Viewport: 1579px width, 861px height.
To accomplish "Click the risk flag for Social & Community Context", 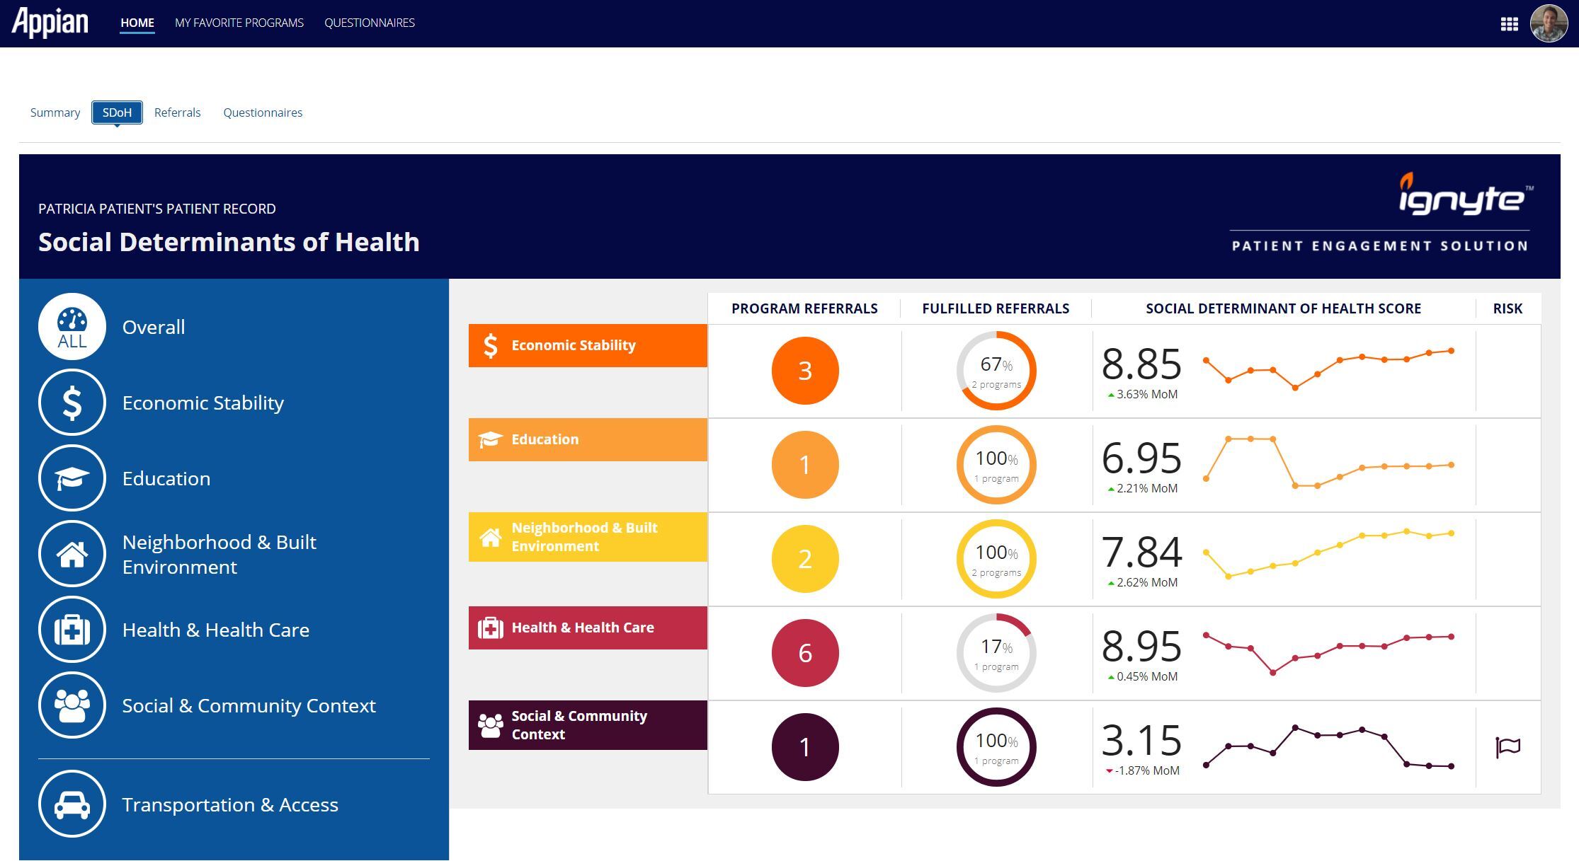I will pos(1507,747).
